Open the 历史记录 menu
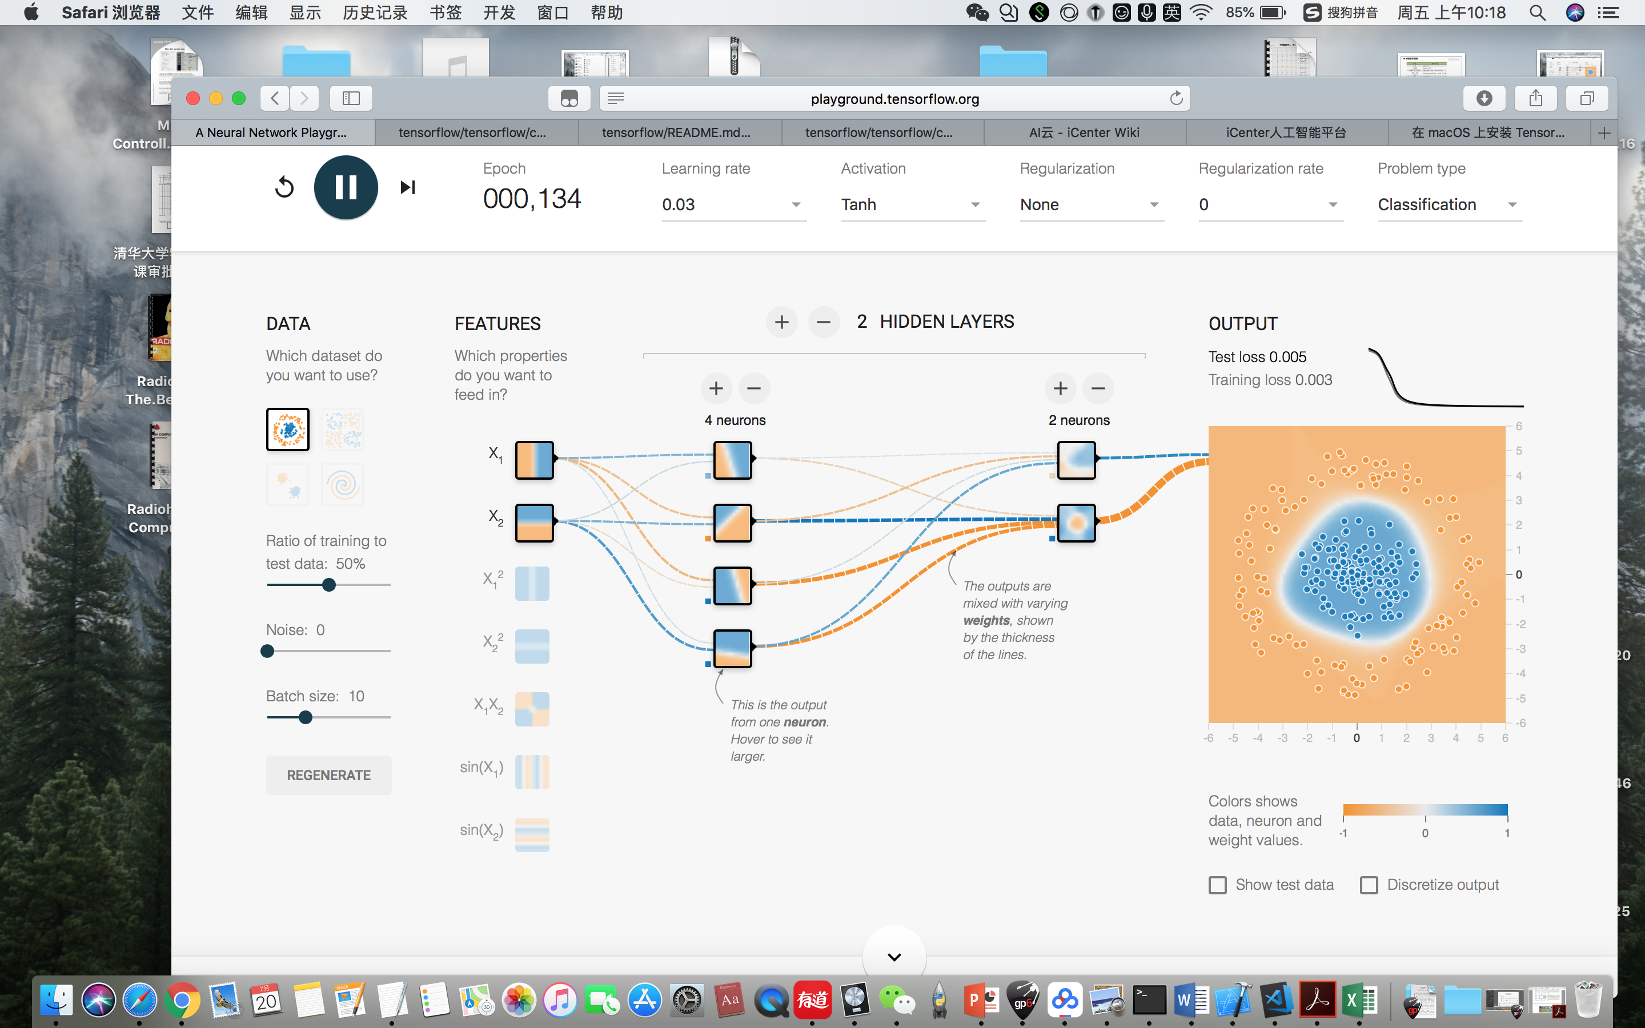1645x1028 pixels. coord(375,12)
